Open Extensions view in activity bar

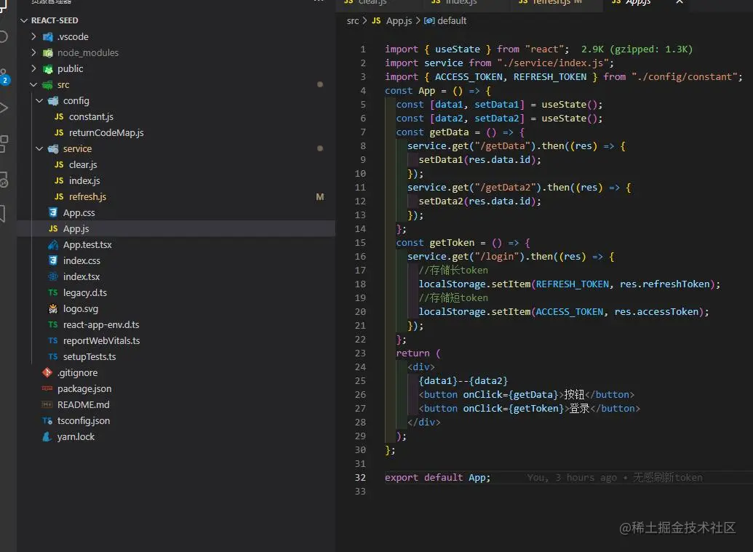(4, 144)
